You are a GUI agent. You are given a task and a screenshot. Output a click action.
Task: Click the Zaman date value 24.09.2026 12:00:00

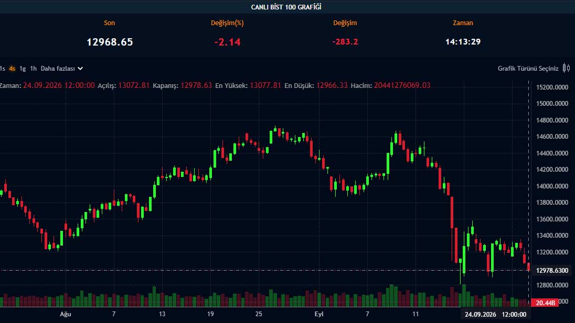(59, 86)
